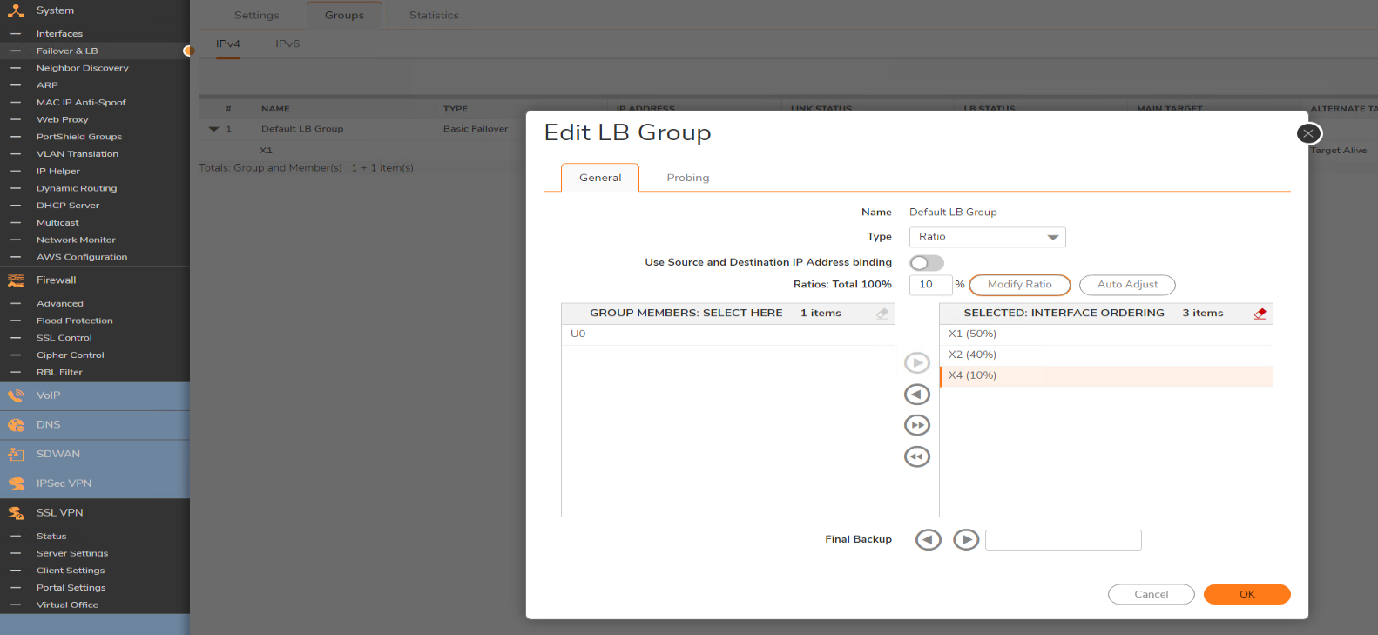Switch to the Probing tab

688,178
